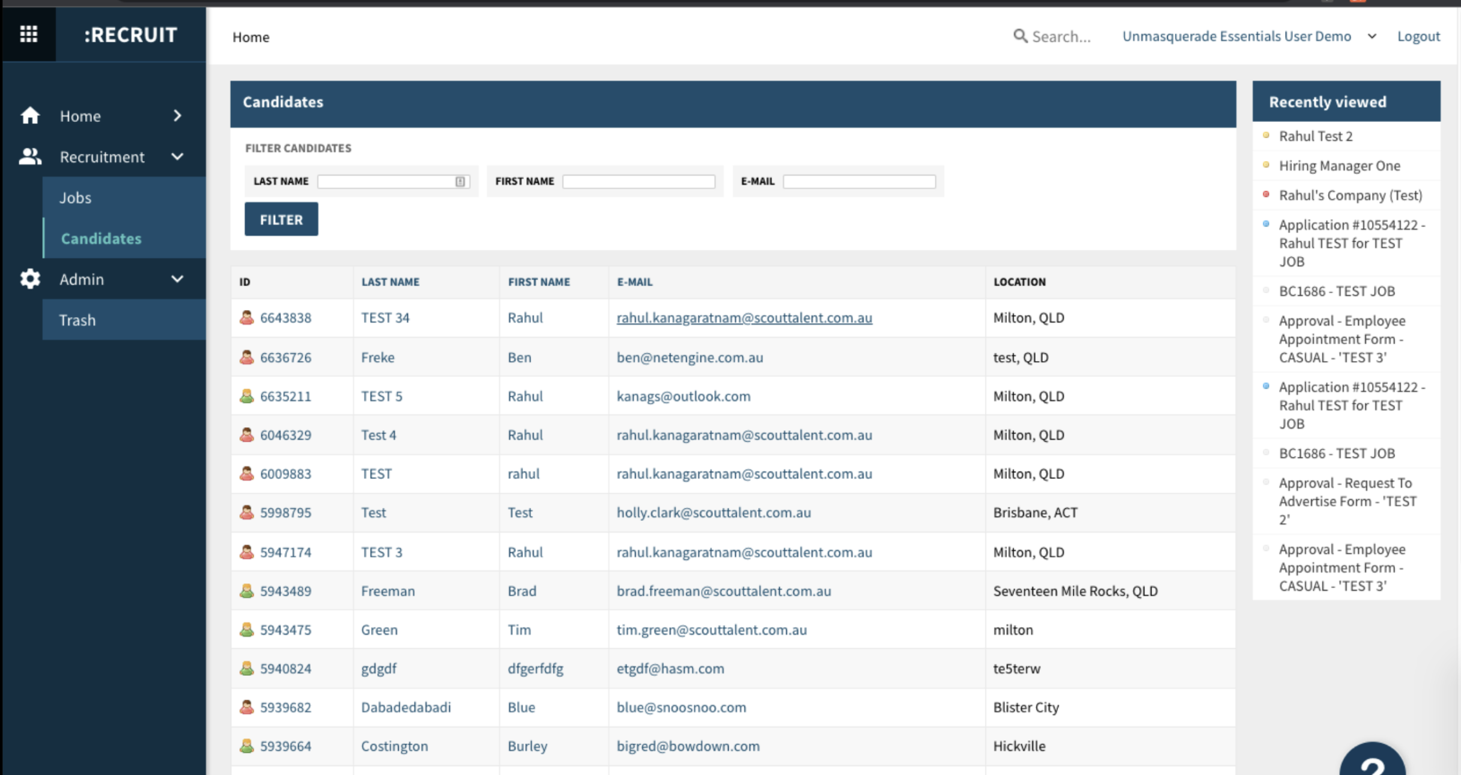The height and width of the screenshot is (775, 1461).
Task: Click candidate icon for ID 5940824
Action: point(247,668)
